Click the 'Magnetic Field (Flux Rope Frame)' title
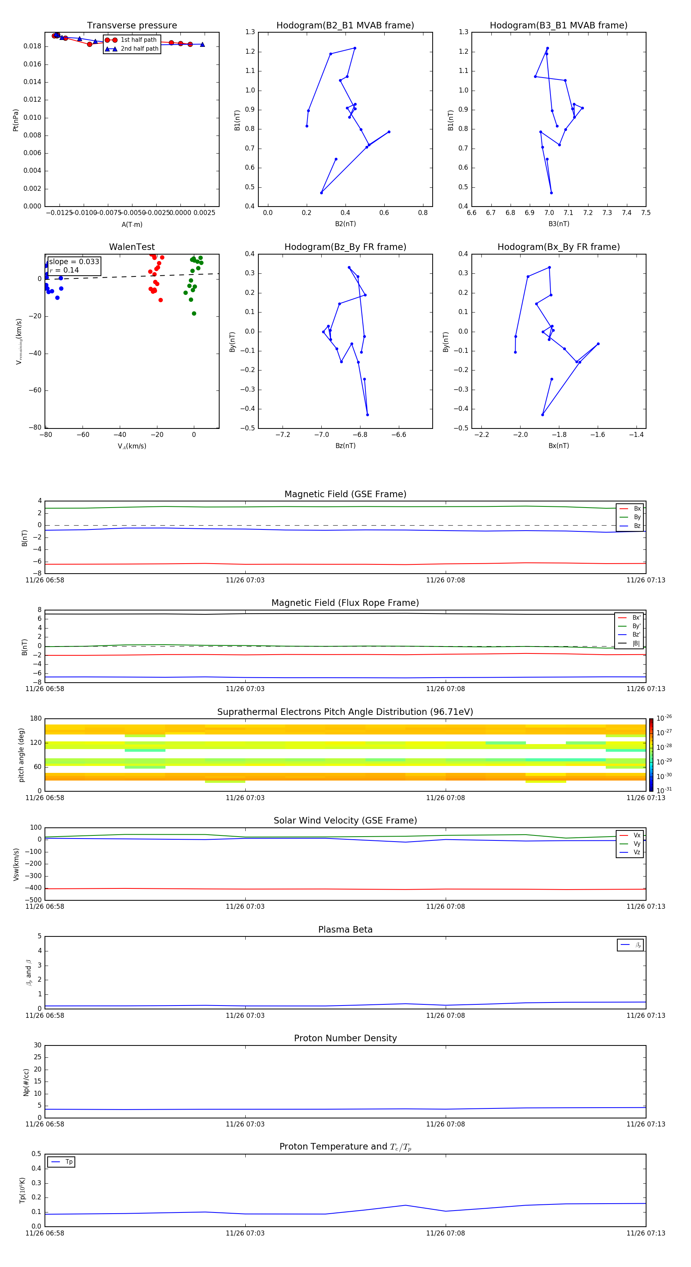691x1267 pixels. click(345, 603)
